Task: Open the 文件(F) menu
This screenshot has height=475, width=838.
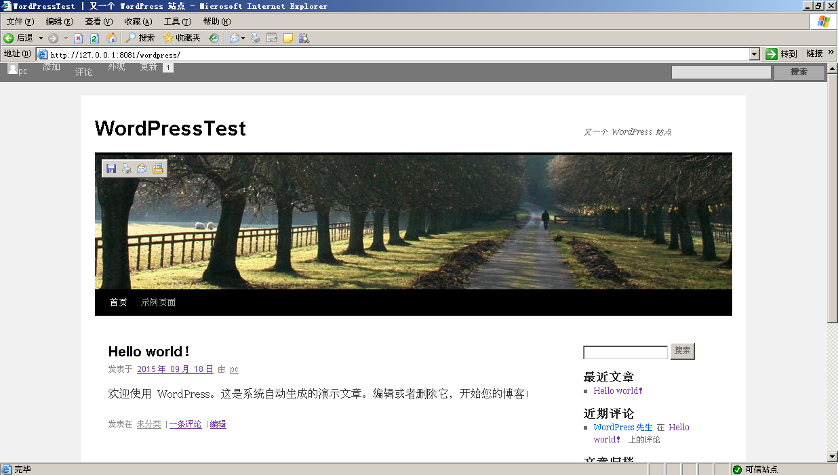Action: (20, 22)
